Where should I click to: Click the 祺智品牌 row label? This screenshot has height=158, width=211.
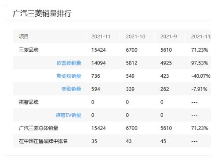pos(29,102)
